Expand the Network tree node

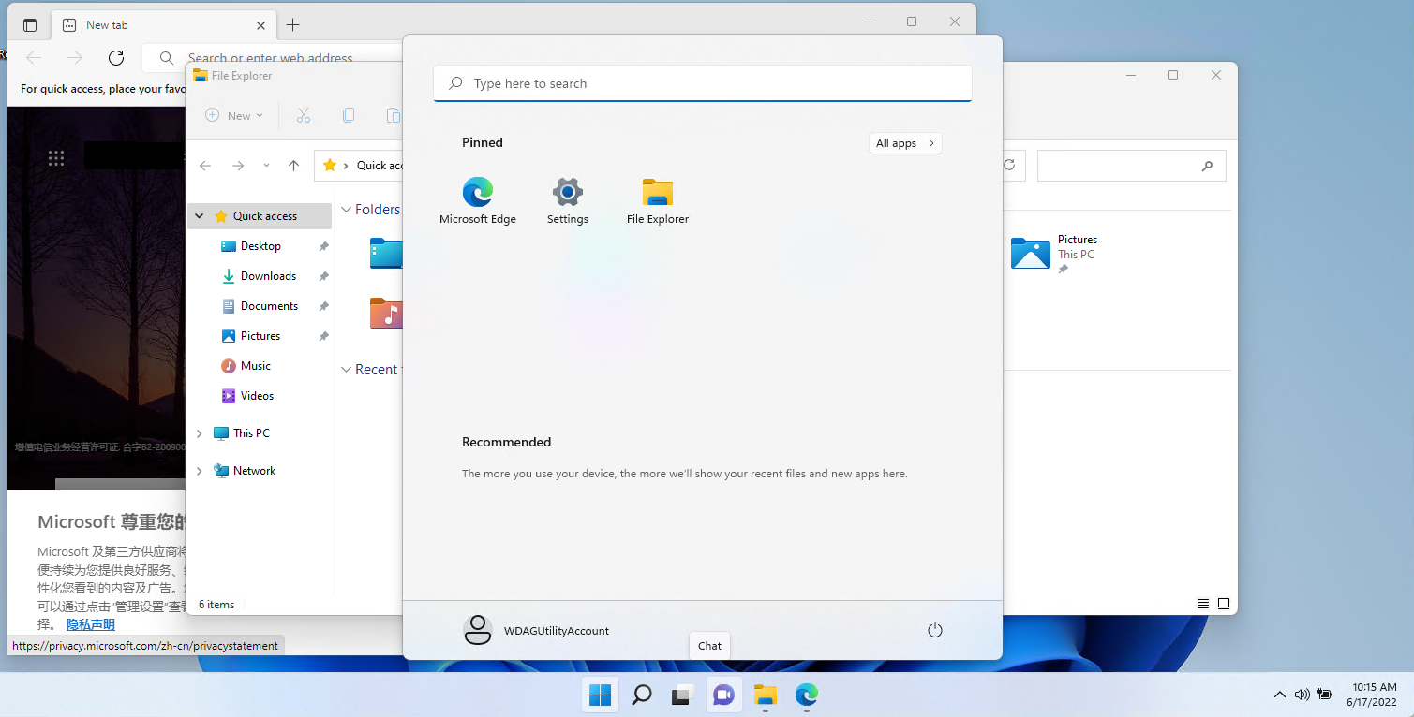pos(199,471)
